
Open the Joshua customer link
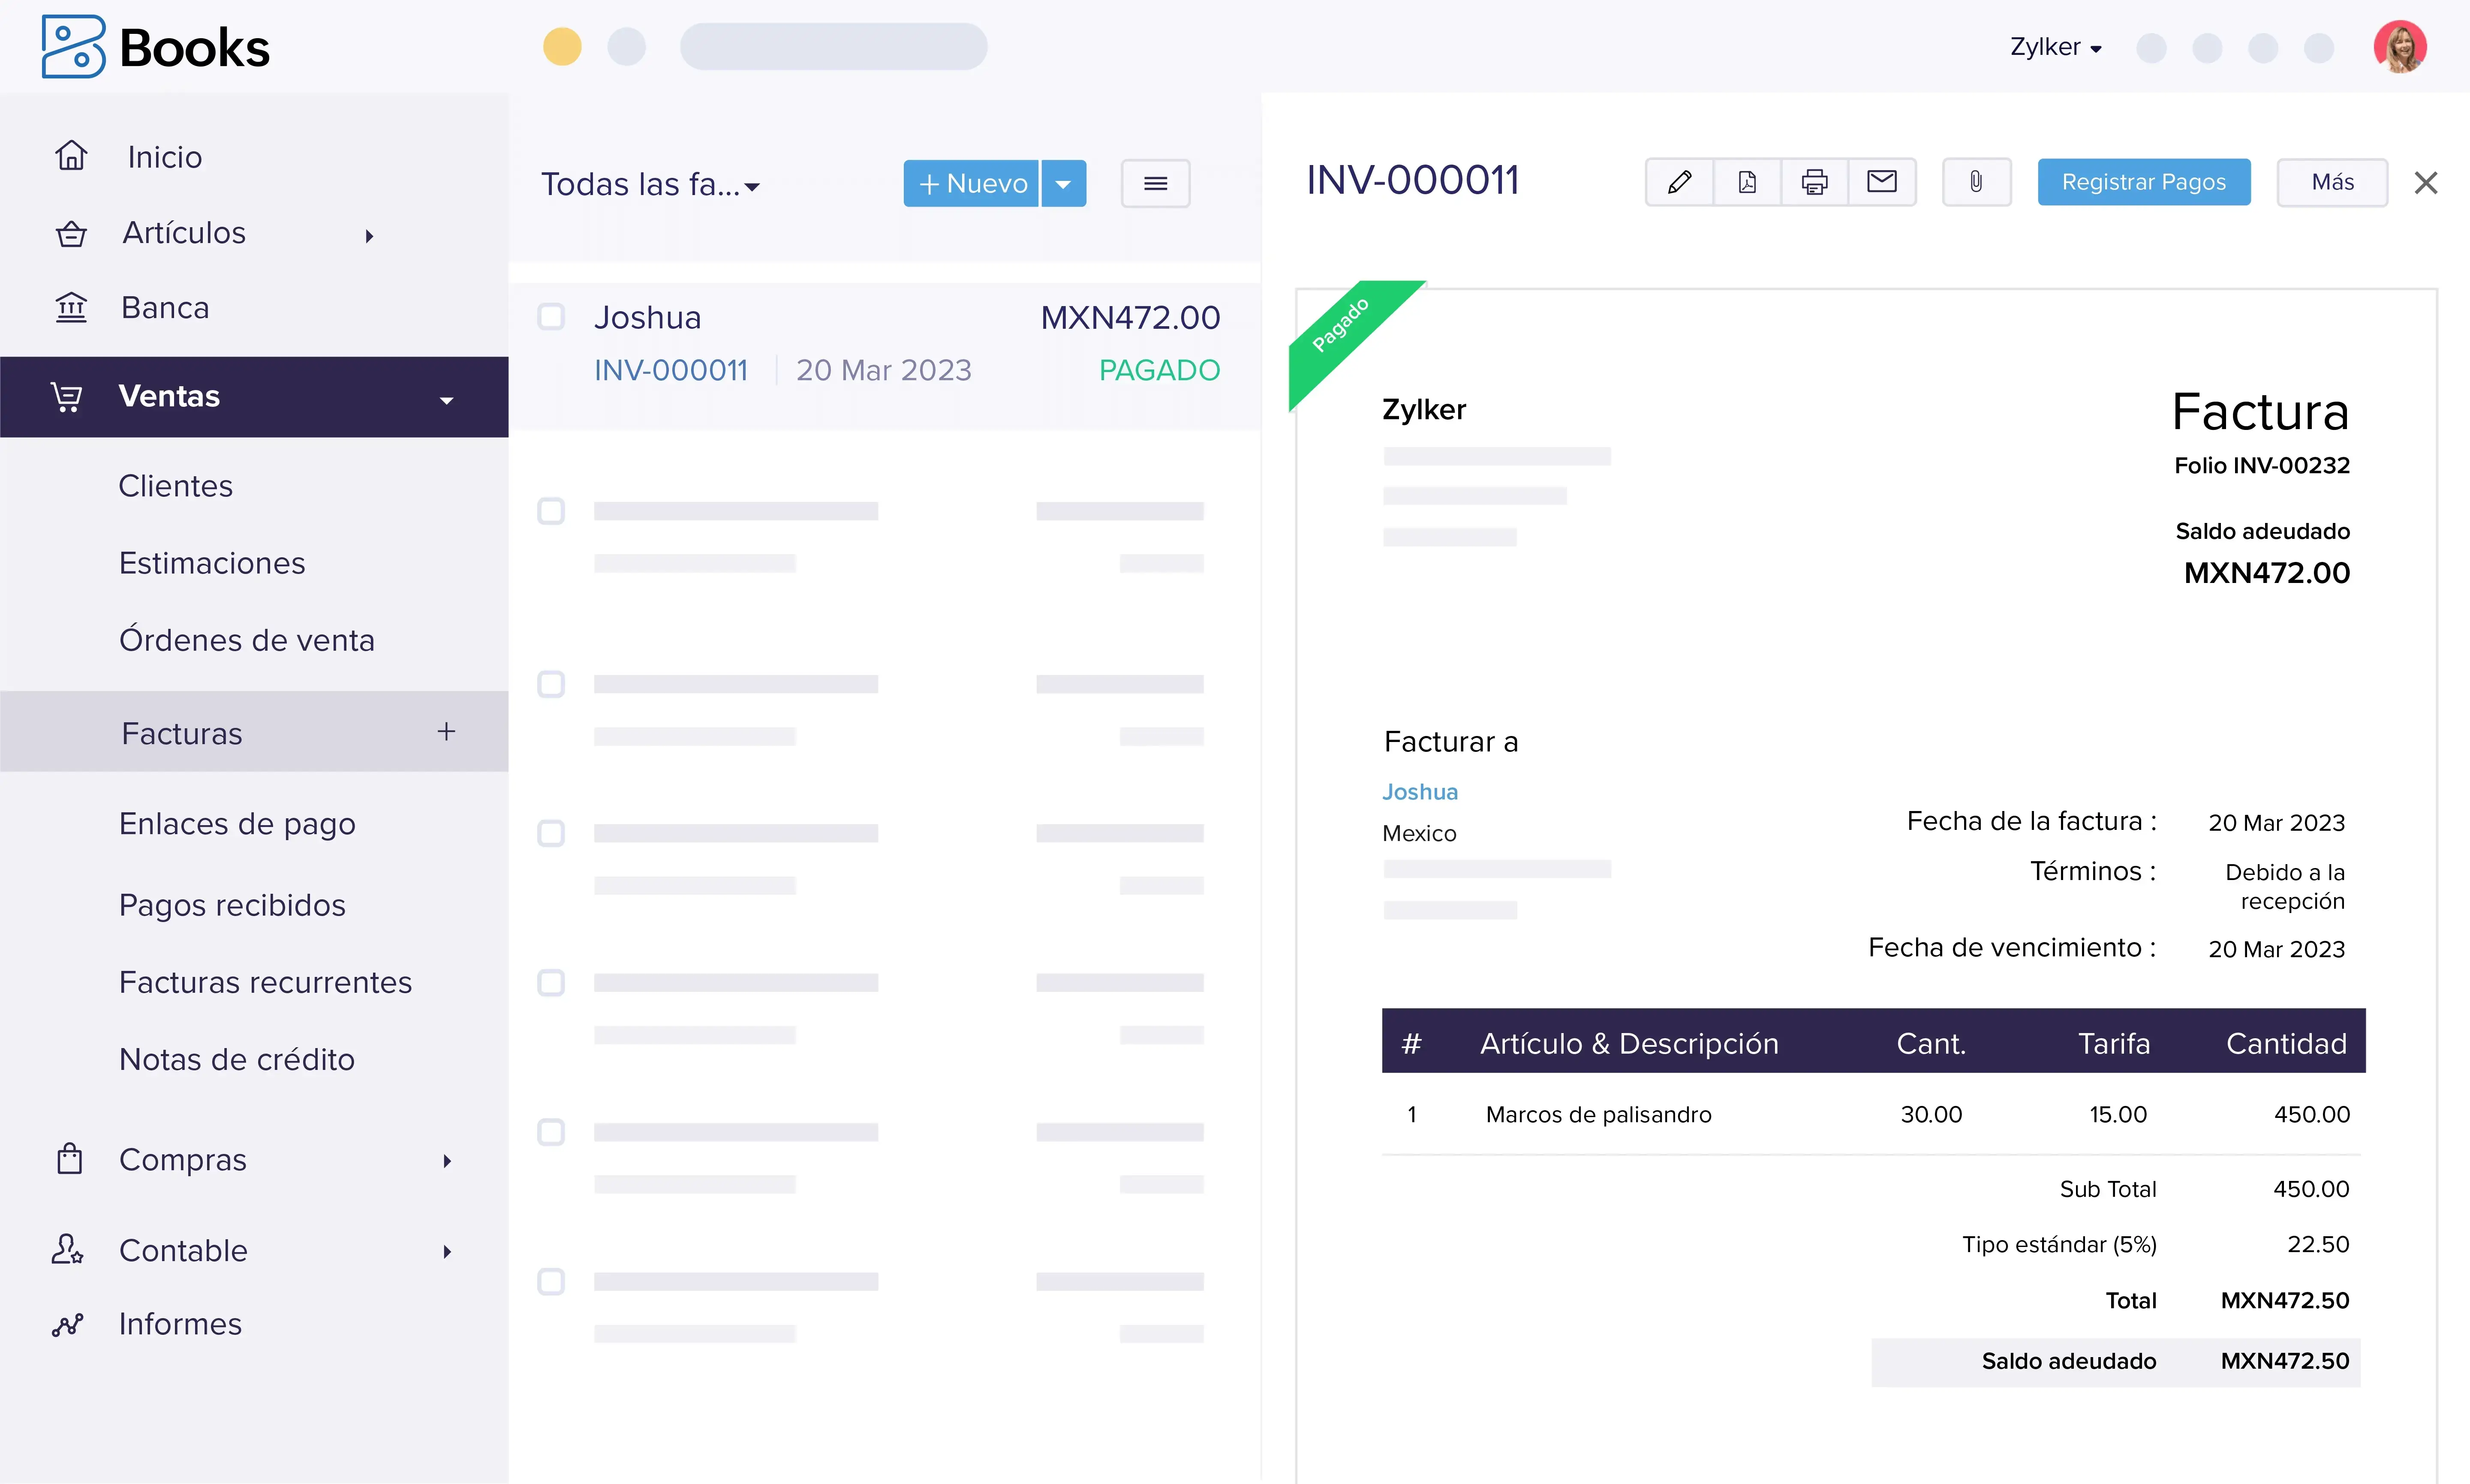[1419, 792]
